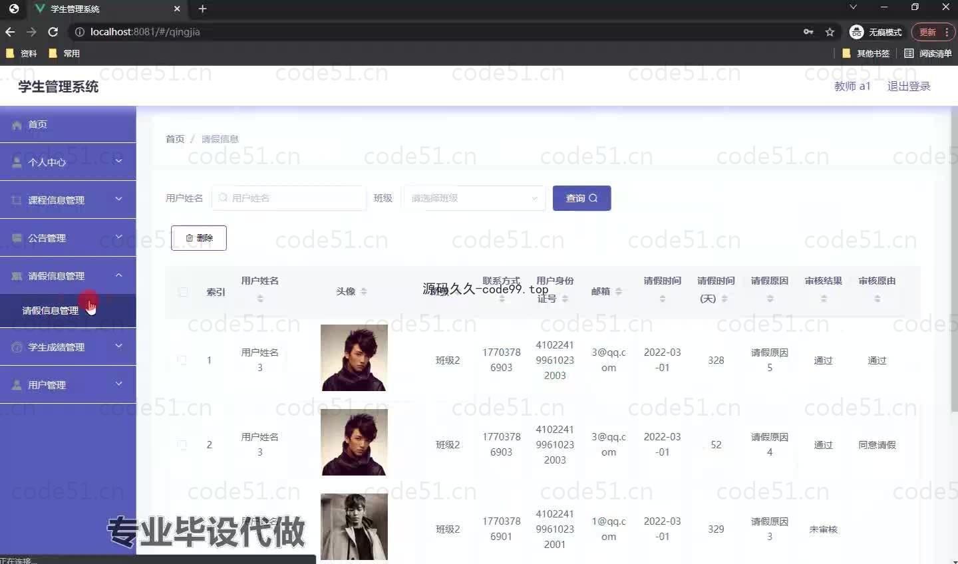Sort table by 邮箱 column arrows
Image resolution: width=958 pixels, height=564 pixels.
tap(618, 291)
